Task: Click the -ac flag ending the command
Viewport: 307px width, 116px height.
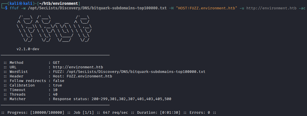Action: (302, 8)
